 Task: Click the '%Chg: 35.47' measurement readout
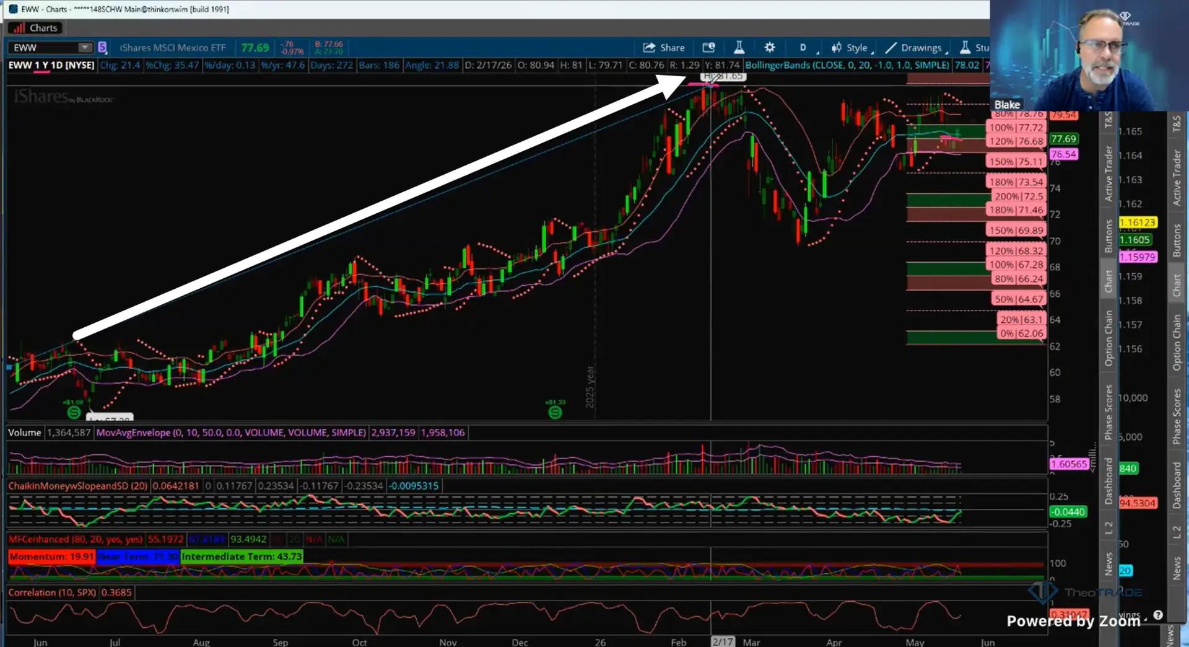[172, 65]
